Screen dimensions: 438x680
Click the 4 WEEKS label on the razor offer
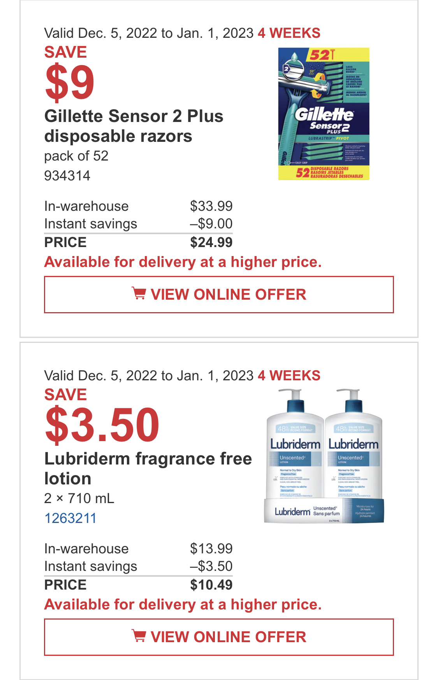[289, 33]
